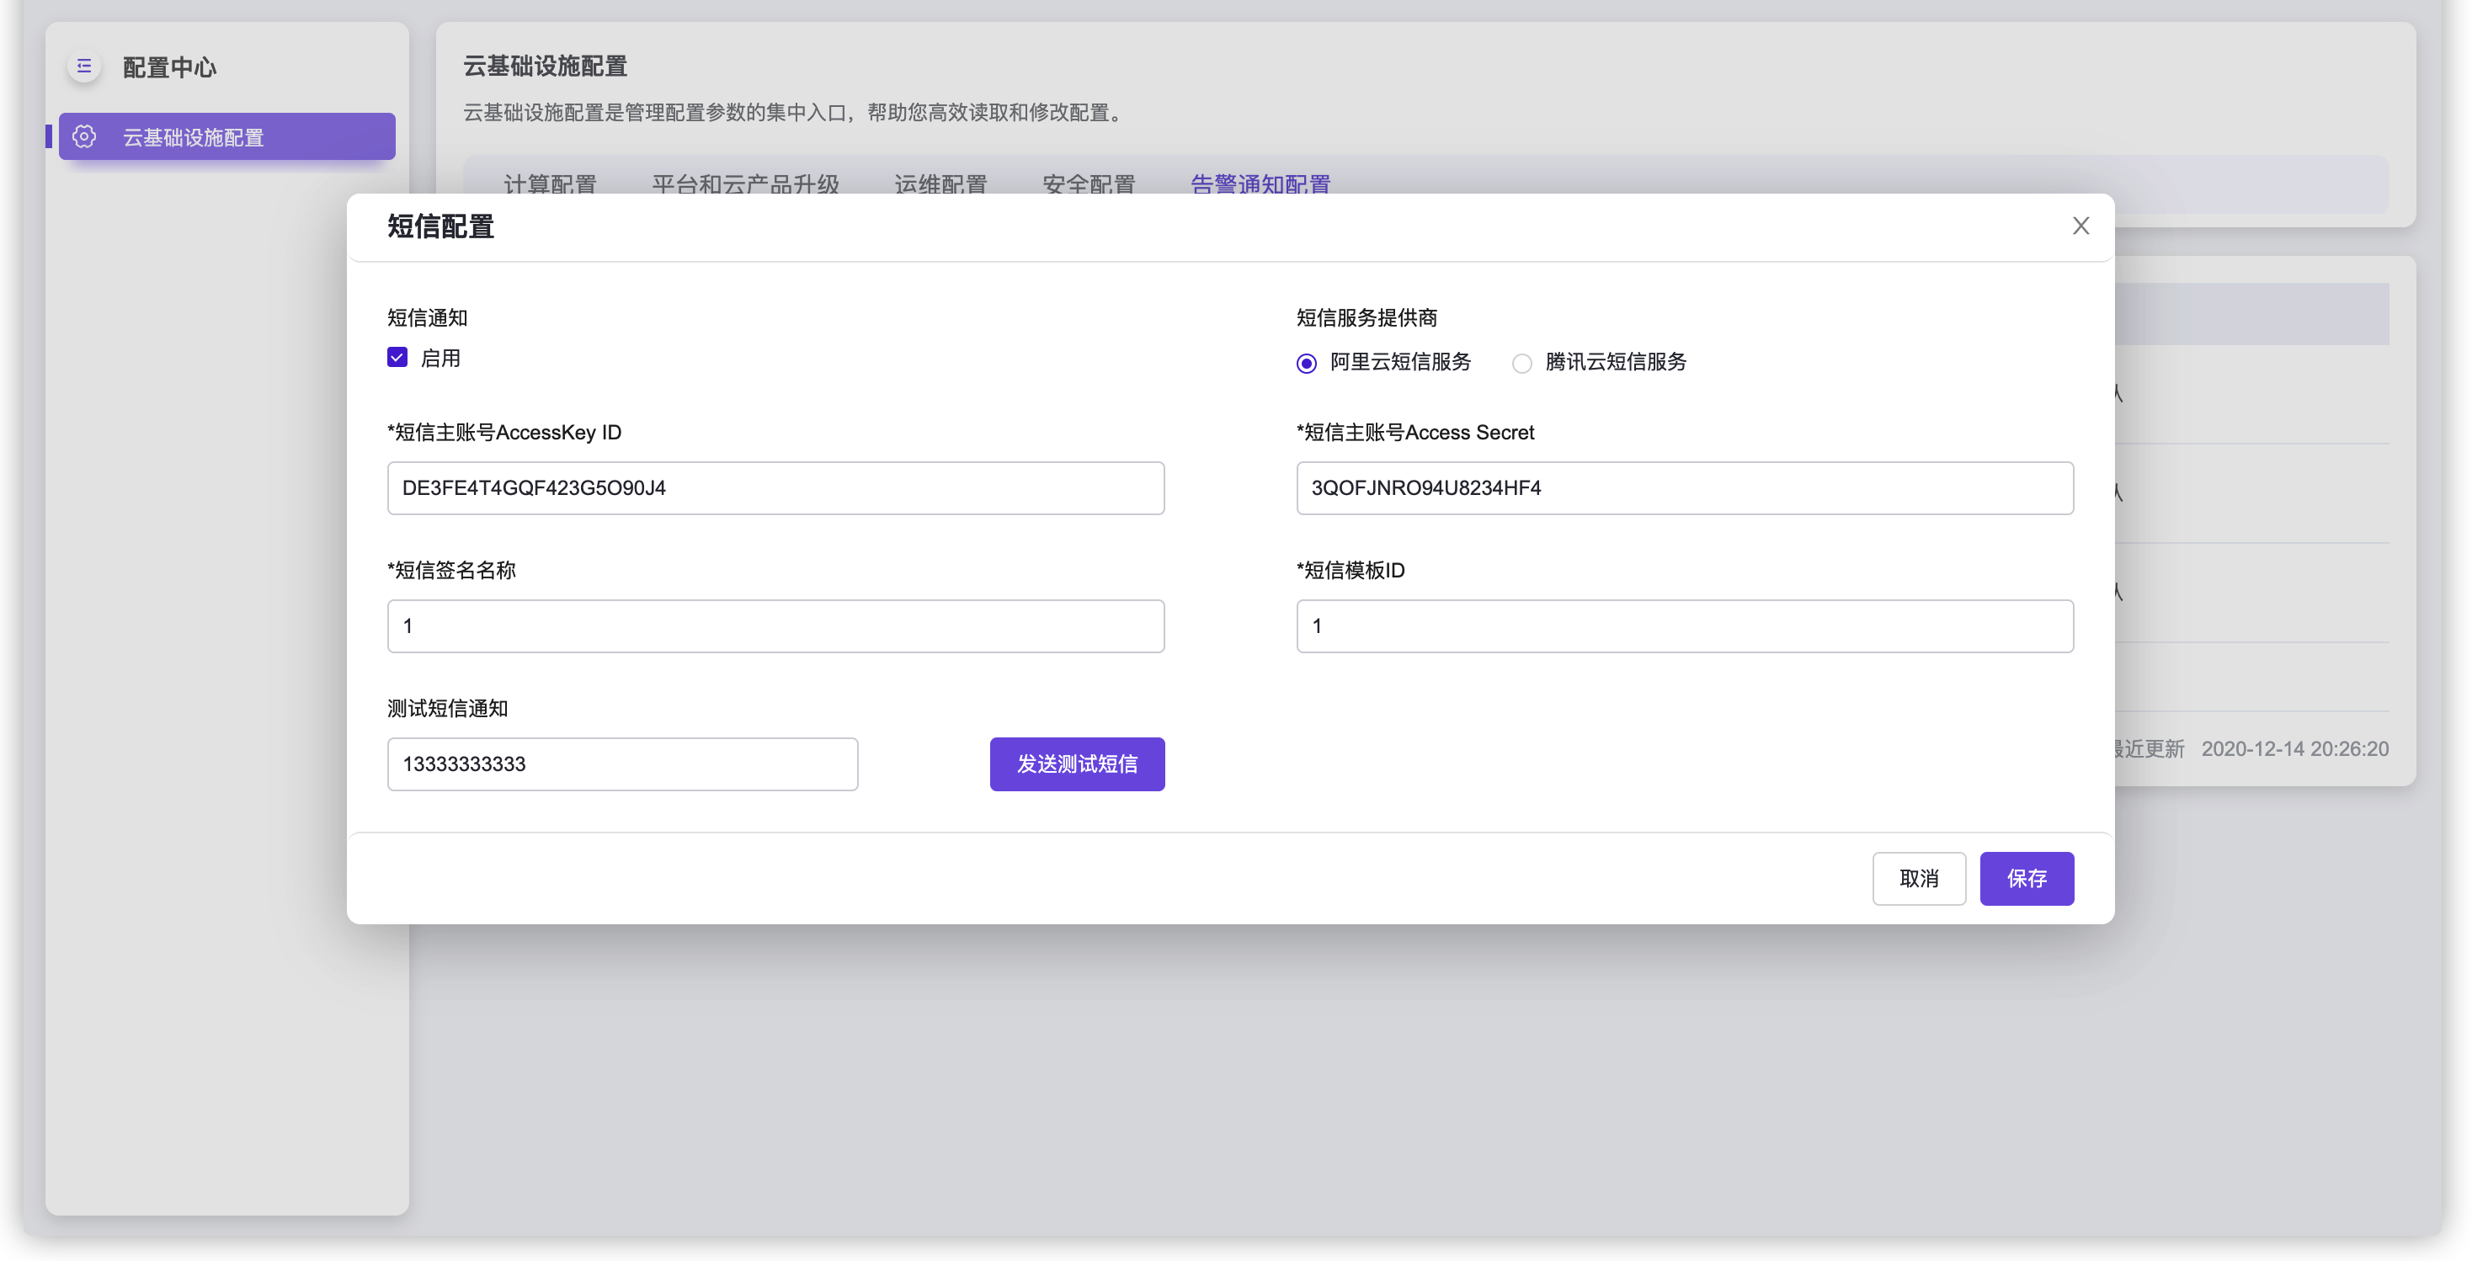The height and width of the screenshot is (1261, 2472).
Task: Click the AccessKey ID input field
Action: [x=775, y=487]
